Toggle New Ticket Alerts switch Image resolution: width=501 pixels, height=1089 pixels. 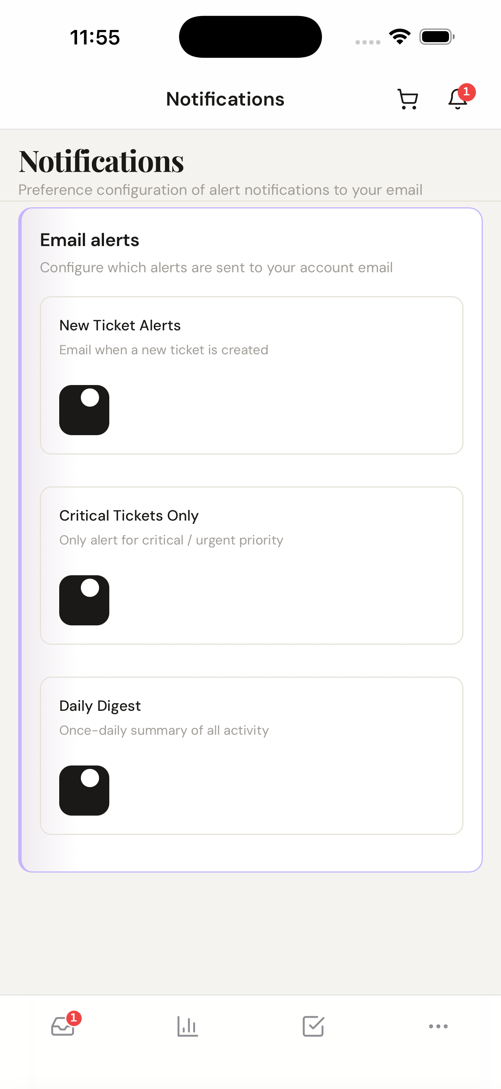coord(84,410)
